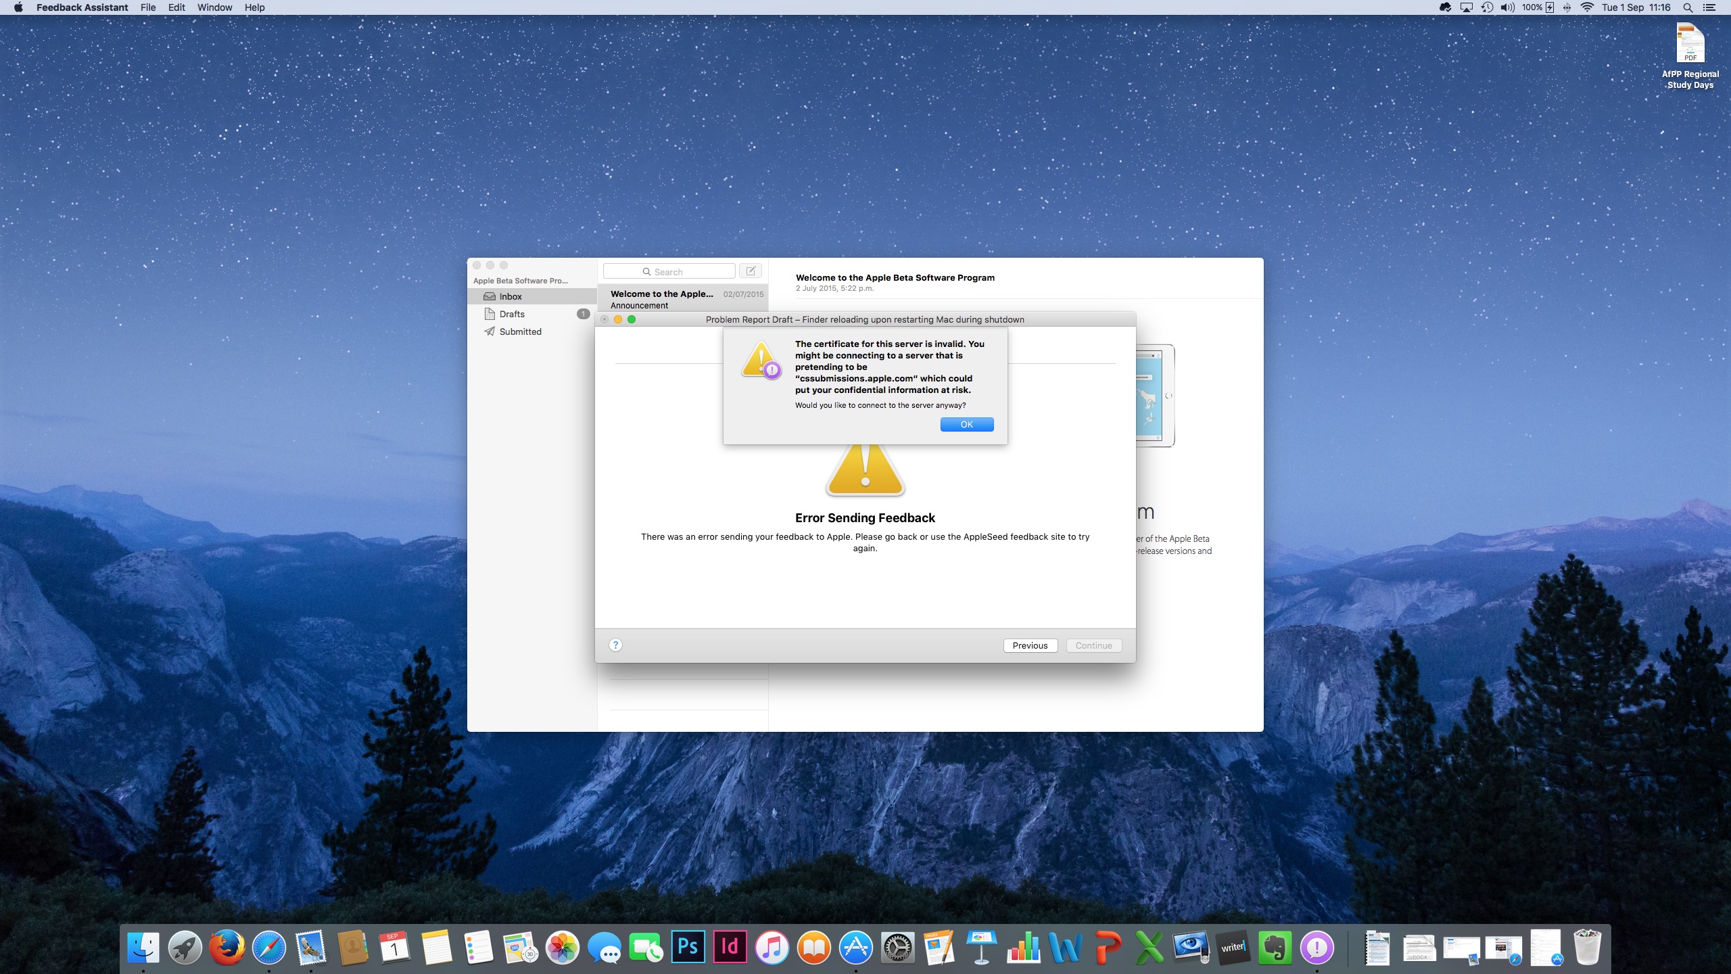Open FaceTime from the Dock
This screenshot has width=1731, height=974.
pos(646,947)
